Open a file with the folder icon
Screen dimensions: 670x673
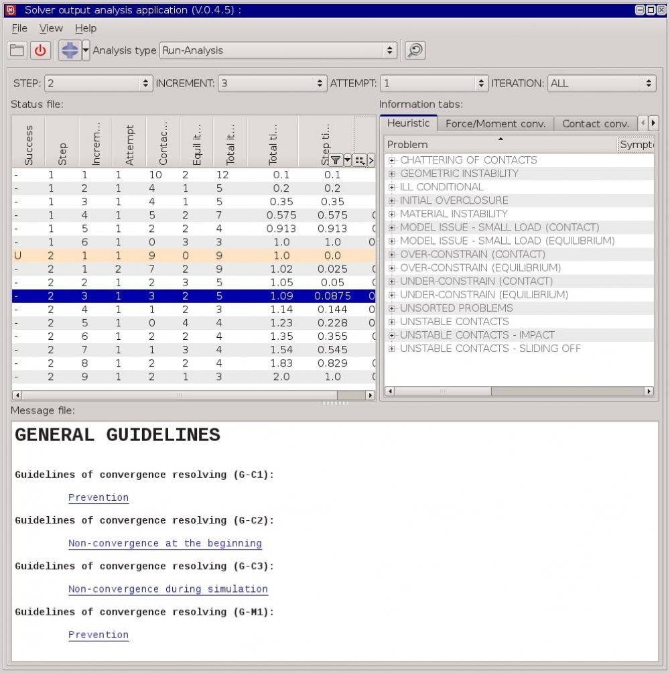click(x=17, y=50)
